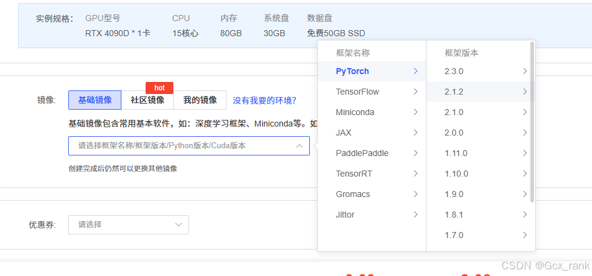Expand TensorFlow row's chevron arrow
The height and width of the screenshot is (276, 592).
click(x=416, y=92)
